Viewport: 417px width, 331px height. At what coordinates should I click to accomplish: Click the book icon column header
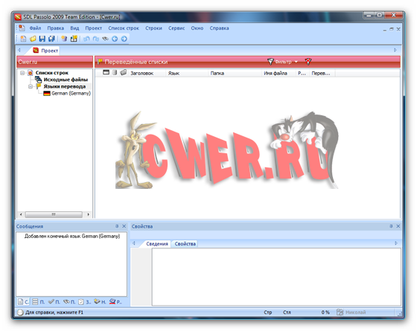[123, 72]
